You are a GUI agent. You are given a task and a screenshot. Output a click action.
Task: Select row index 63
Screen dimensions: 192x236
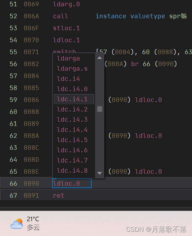pyautogui.click(x=13, y=147)
